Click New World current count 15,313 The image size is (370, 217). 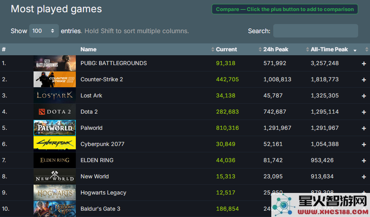225,176
